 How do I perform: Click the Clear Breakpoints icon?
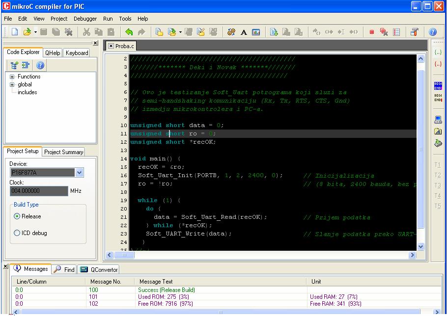pos(384,32)
